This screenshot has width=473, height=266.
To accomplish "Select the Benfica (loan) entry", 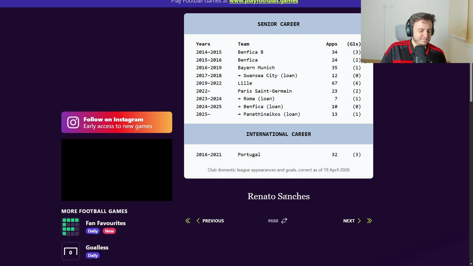I will tap(260, 106).
